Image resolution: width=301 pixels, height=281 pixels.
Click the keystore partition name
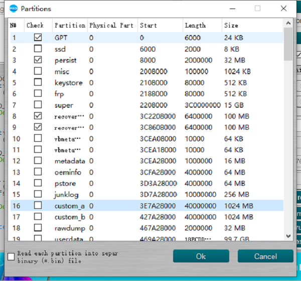69,83
